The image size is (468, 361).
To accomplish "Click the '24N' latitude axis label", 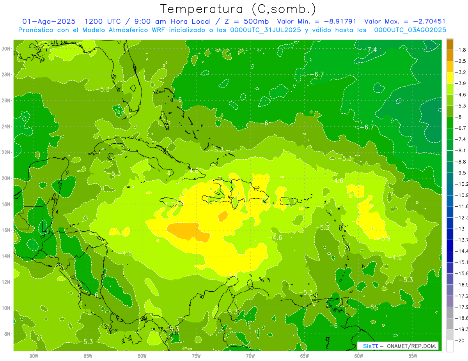I will click(x=6, y=126).
